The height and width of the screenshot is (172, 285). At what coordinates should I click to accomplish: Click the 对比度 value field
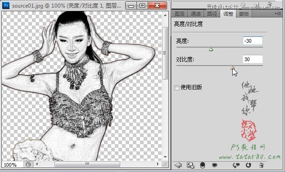(x=253, y=59)
